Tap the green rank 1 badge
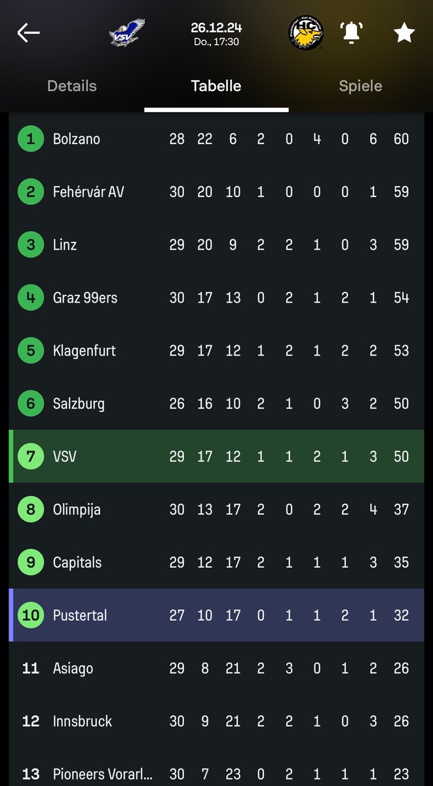 30,139
